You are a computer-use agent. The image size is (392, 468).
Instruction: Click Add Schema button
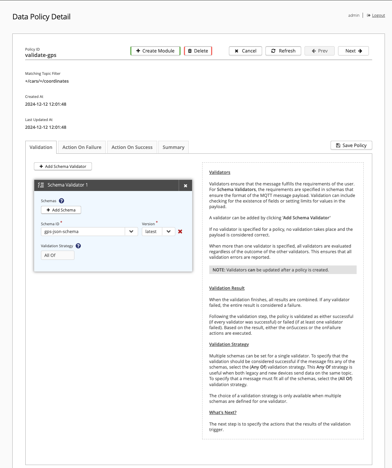coord(61,210)
